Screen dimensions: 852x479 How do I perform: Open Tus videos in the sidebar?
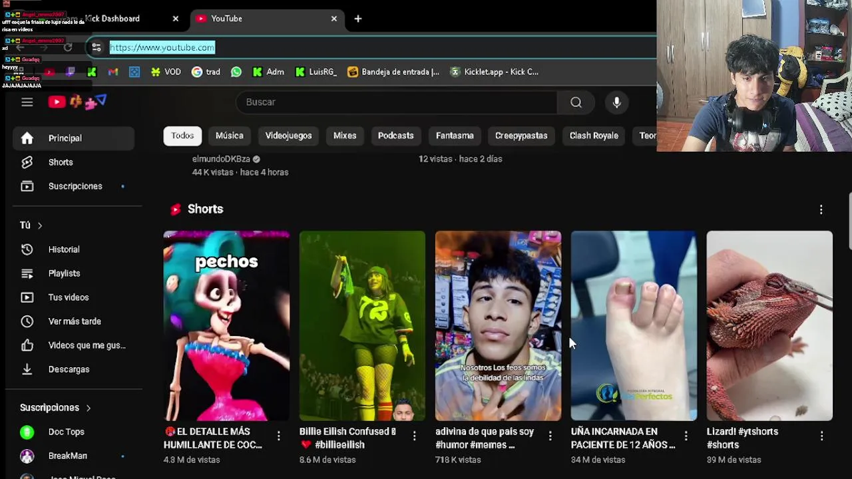(x=73, y=297)
